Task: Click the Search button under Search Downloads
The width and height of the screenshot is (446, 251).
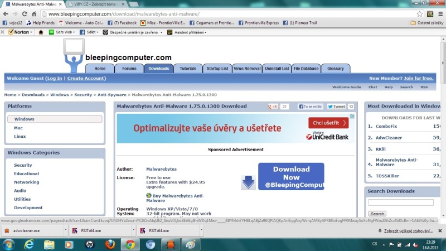Action: (x=377, y=214)
